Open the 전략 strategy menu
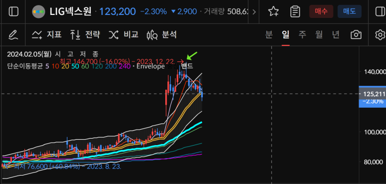Screen dimensions: 386x184 tap(85, 35)
